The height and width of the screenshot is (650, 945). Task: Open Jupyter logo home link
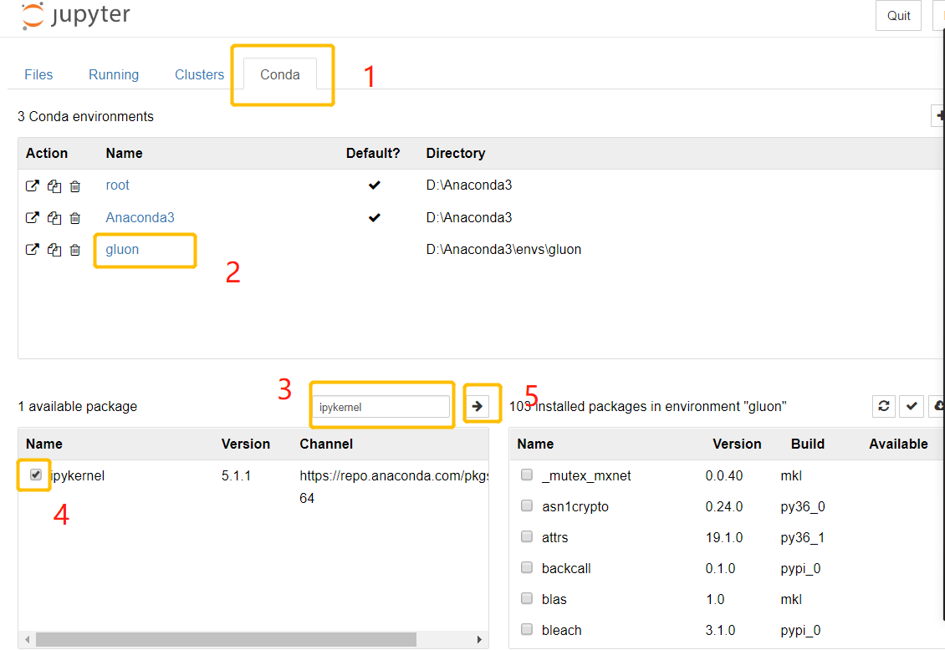coord(75,16)
